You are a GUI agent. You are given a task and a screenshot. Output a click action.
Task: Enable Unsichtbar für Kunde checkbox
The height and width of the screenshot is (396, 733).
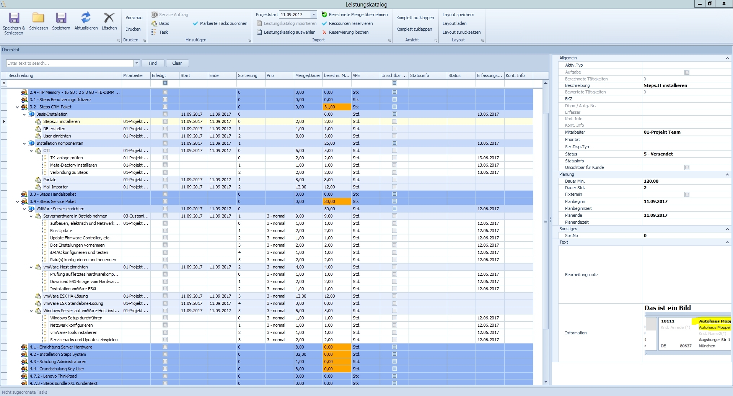point(687,168)
